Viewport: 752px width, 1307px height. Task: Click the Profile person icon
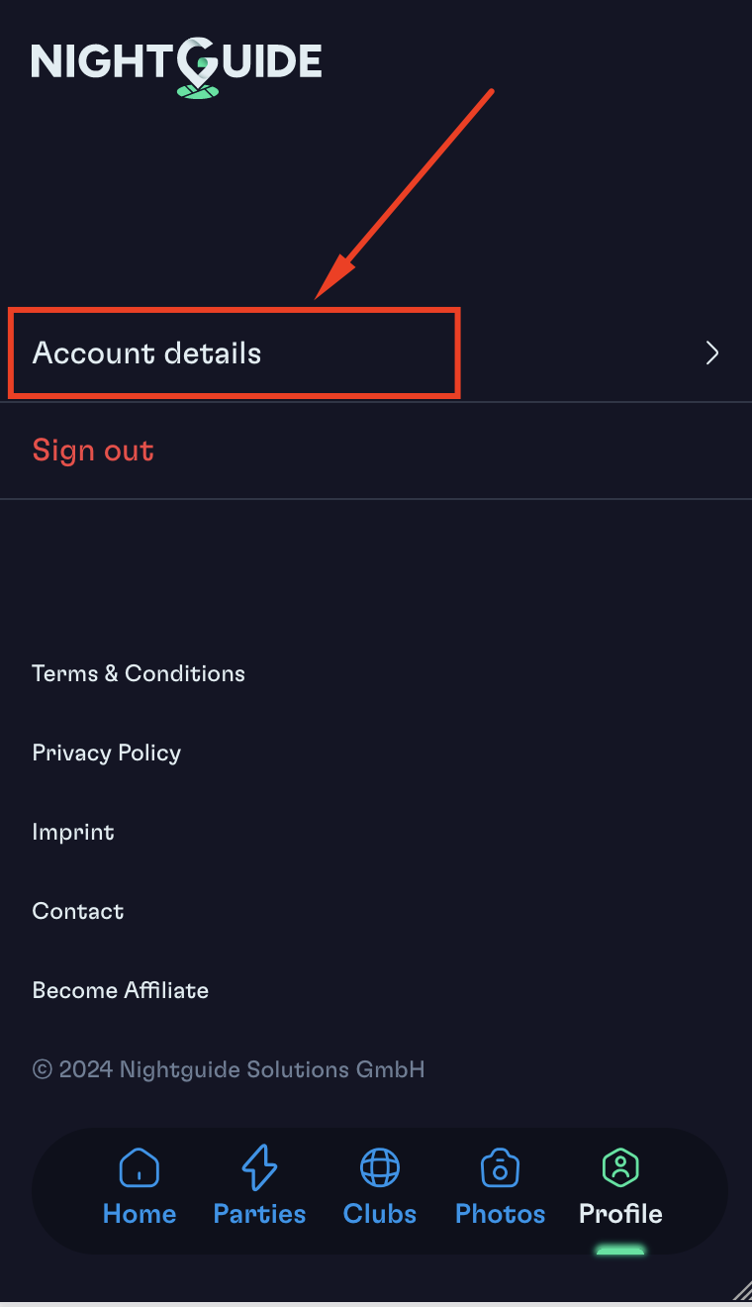tap(620, 1168)
